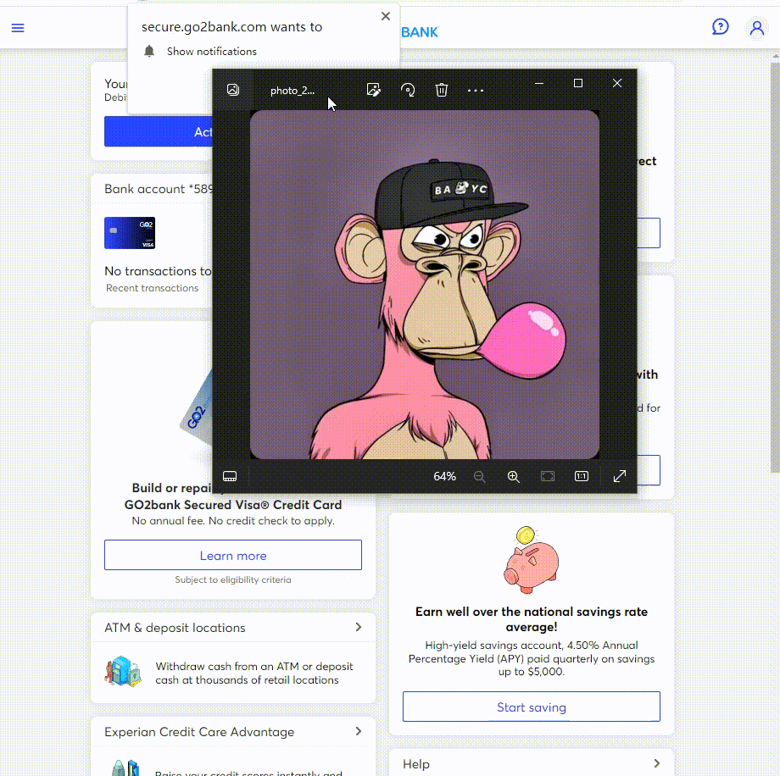Screen dimensions: 780x776
Task: Click Learn more about Secured Credit Card
Action: (x=233, y=555)
